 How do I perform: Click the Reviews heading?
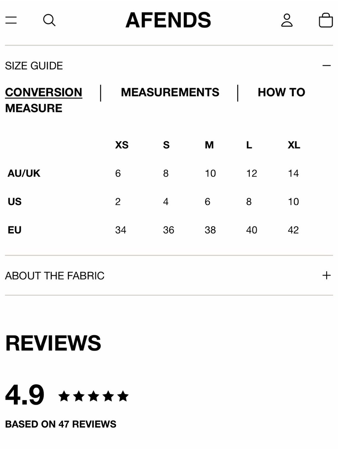53,343
